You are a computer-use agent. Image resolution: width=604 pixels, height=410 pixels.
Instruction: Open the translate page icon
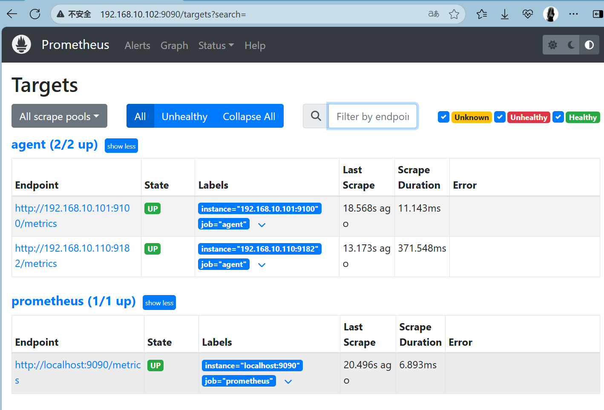point(434,14)
